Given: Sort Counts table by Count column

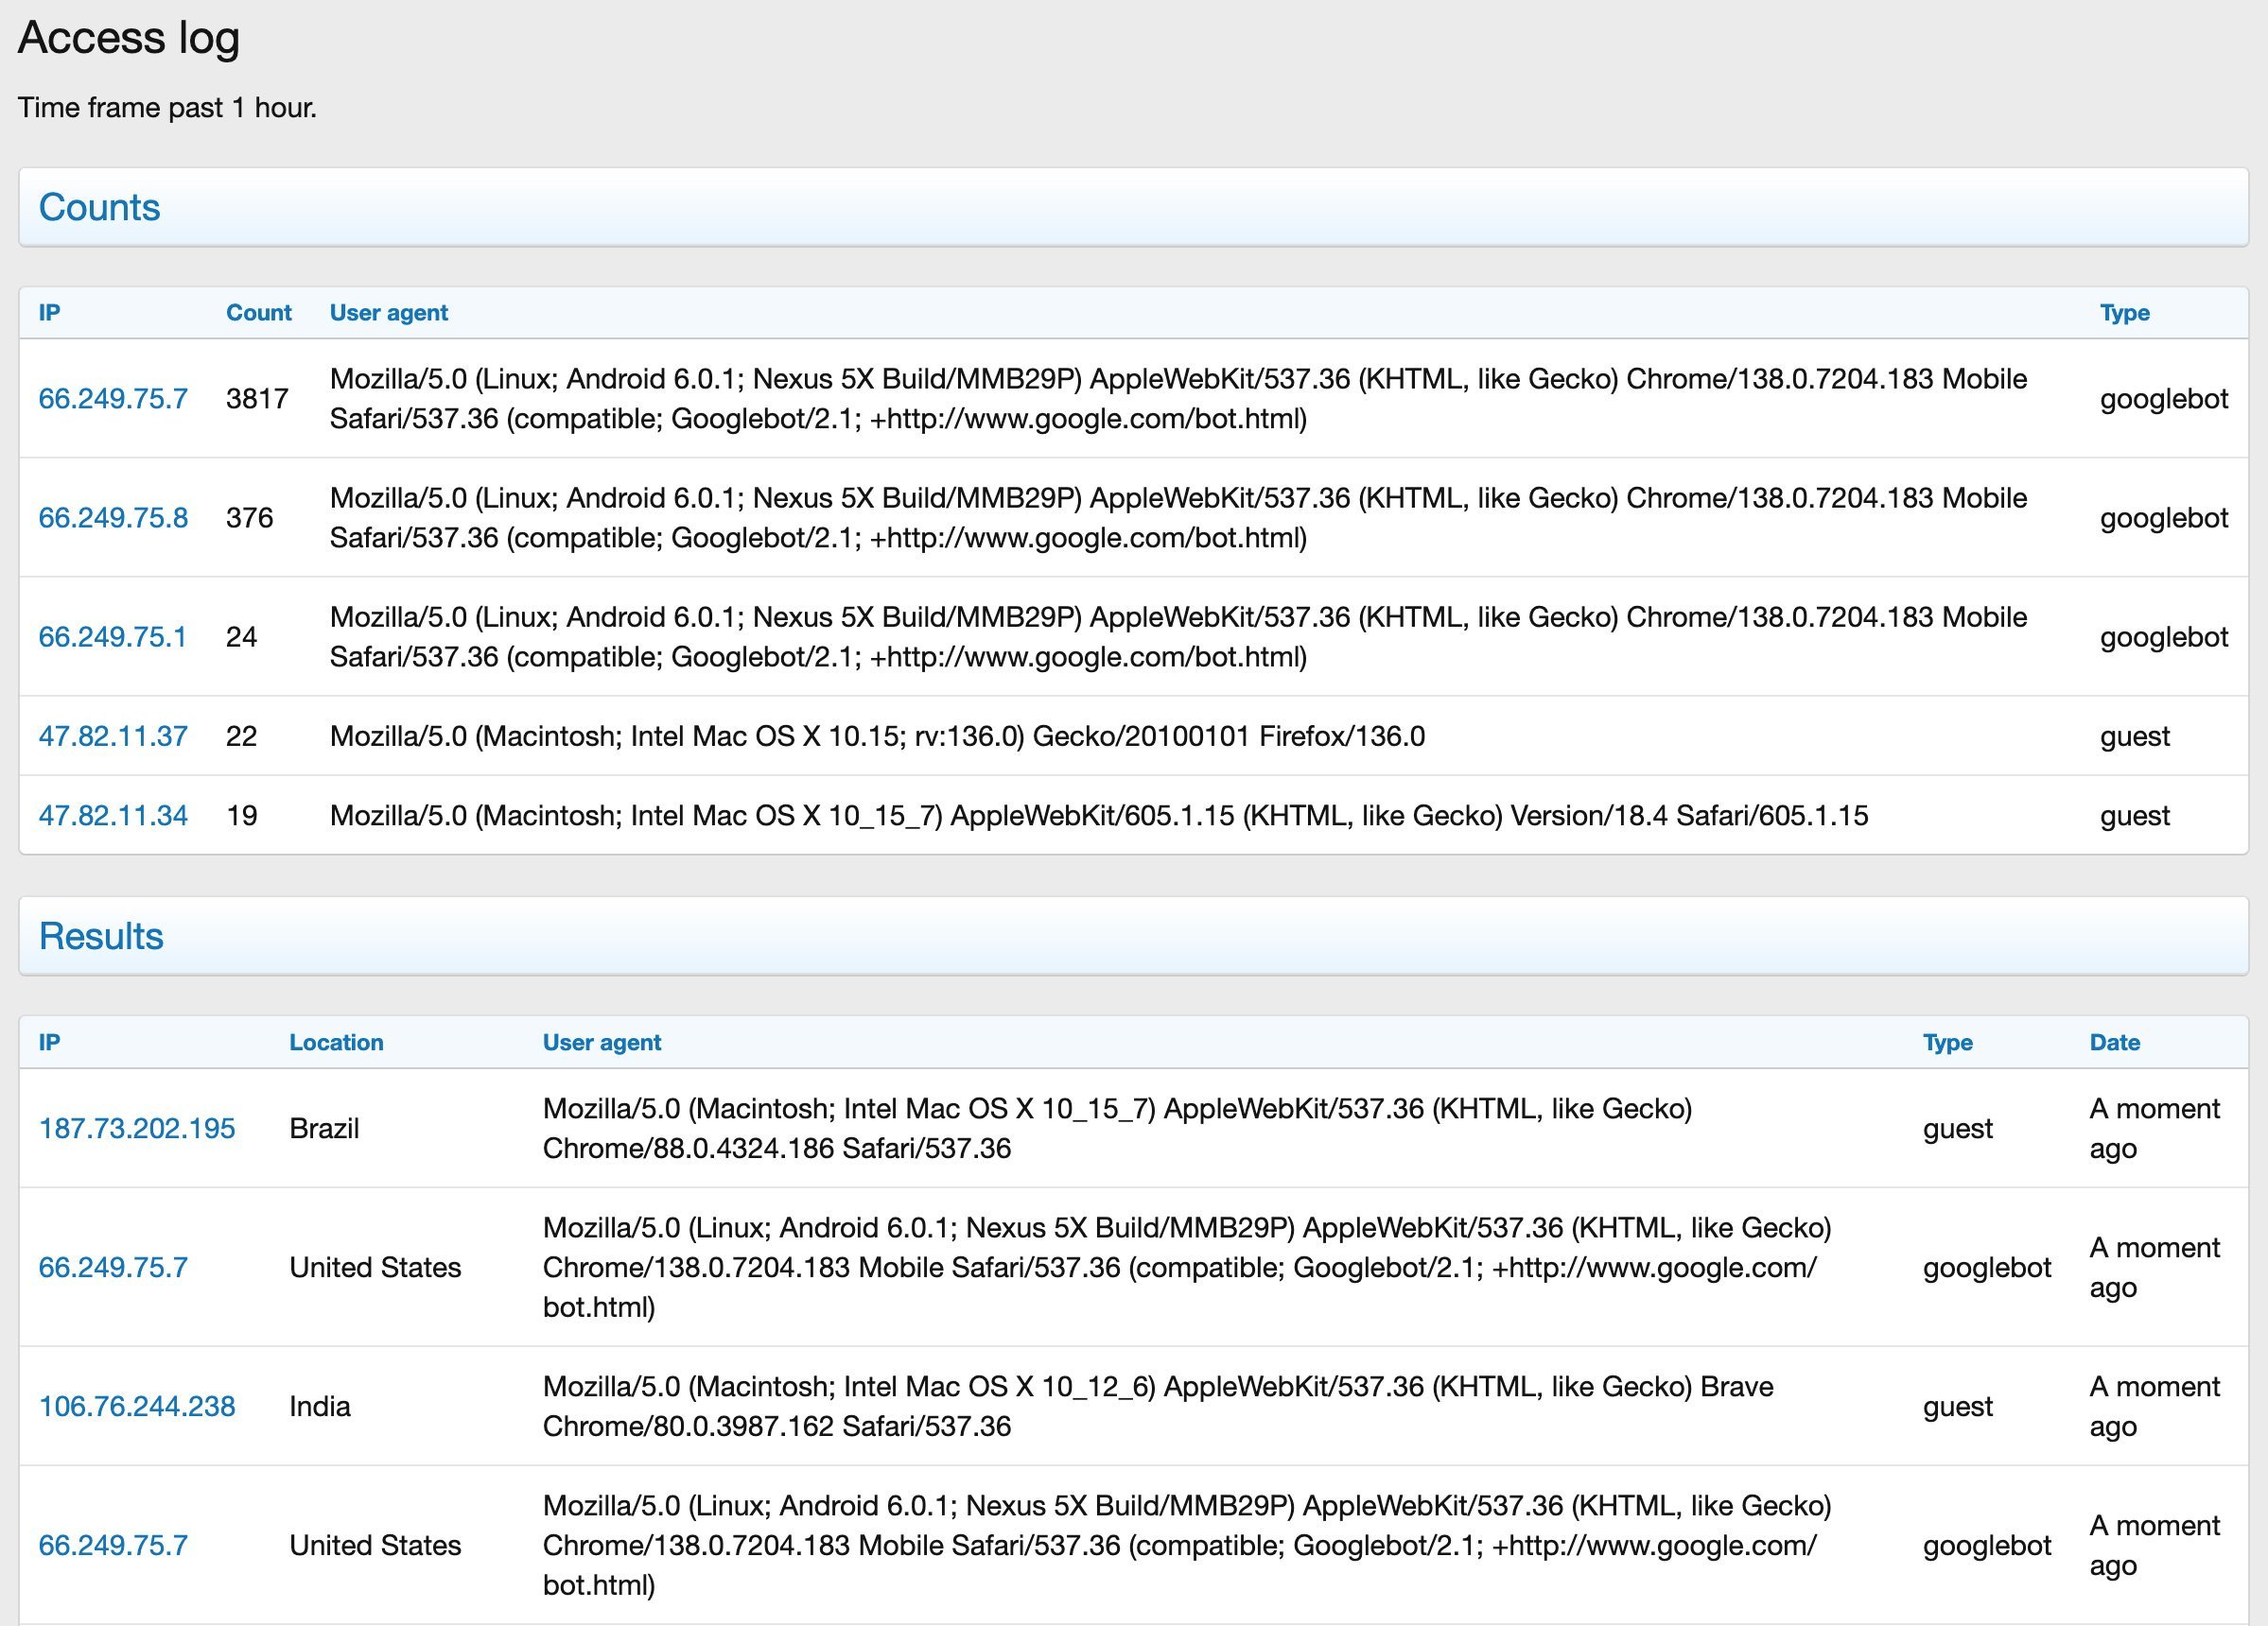Looking at the screenshot, I should tap(258, 313).
